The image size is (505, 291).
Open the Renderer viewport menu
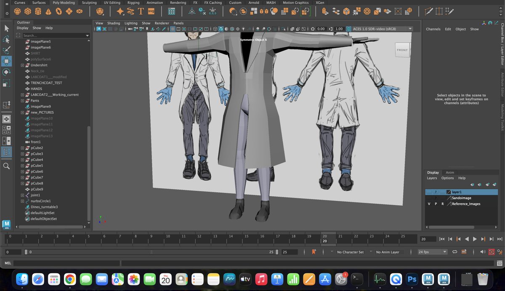tap(162, 23)
